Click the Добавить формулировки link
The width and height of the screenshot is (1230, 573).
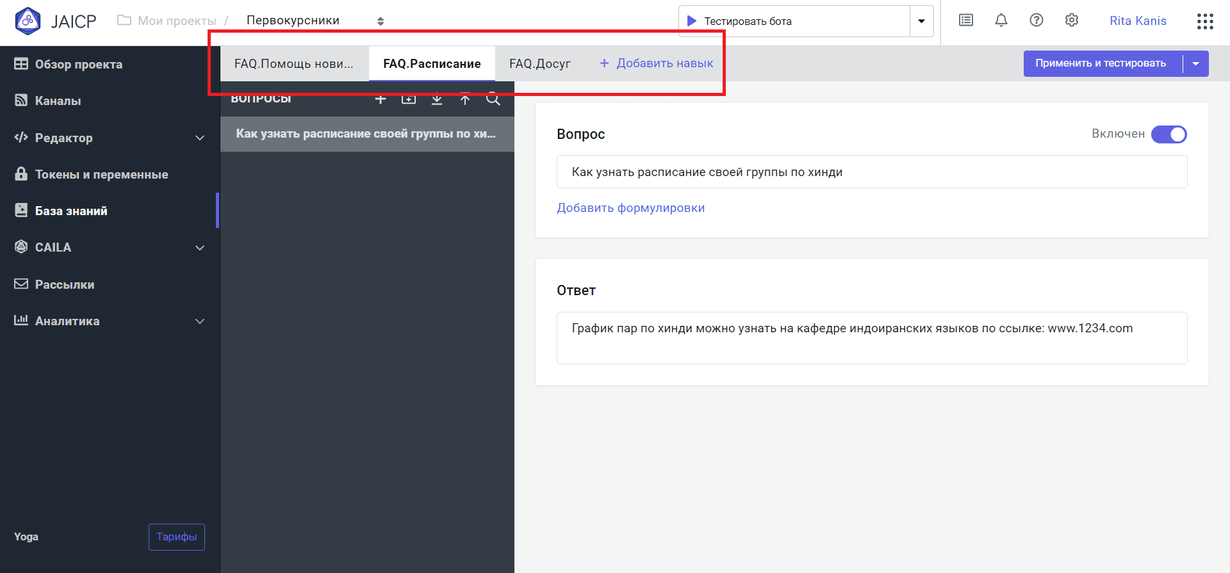click(630, 208)
